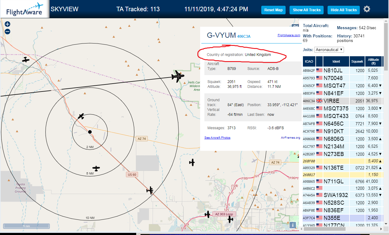The width and height of the screenshot is (389, 235).
Task: Select the aircraft icon right of AZ 303 Loop
Action: (231, 219)
